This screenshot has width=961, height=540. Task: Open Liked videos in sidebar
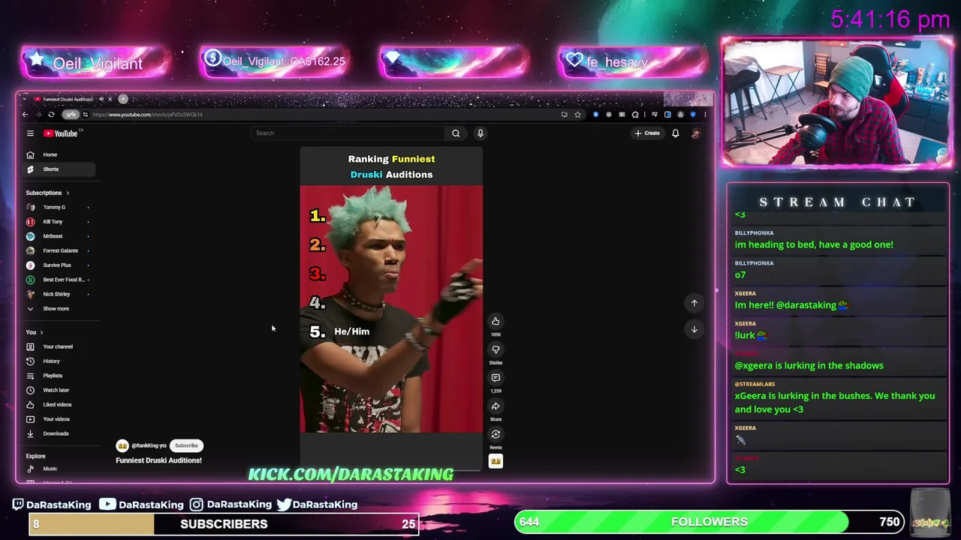coord(59,405)
